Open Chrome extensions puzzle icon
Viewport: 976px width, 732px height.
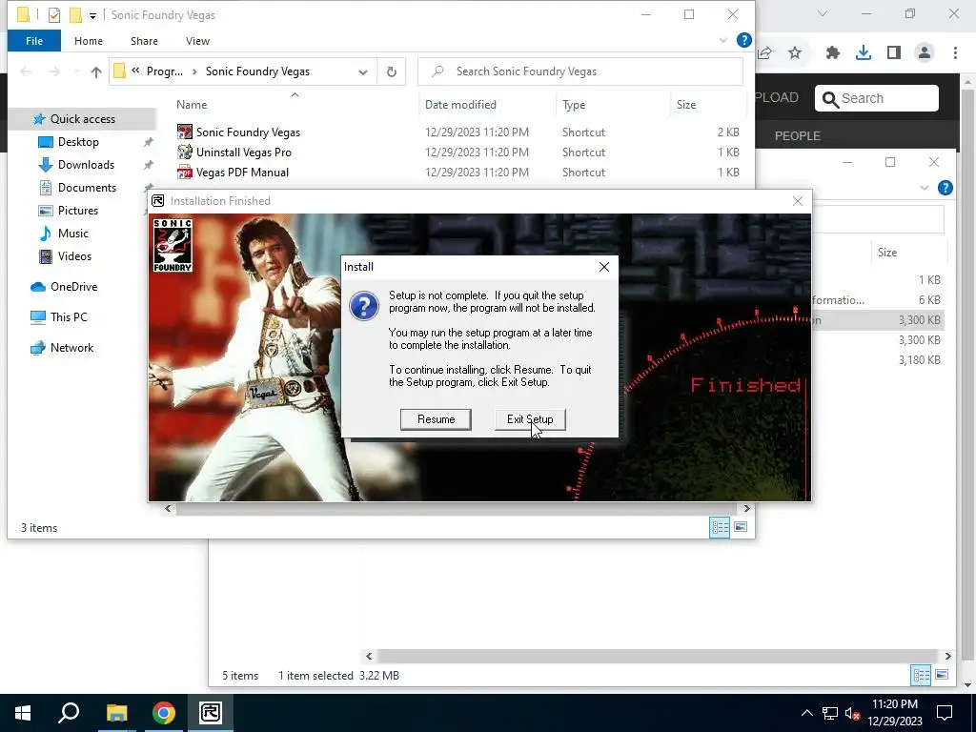click(833, 53)
